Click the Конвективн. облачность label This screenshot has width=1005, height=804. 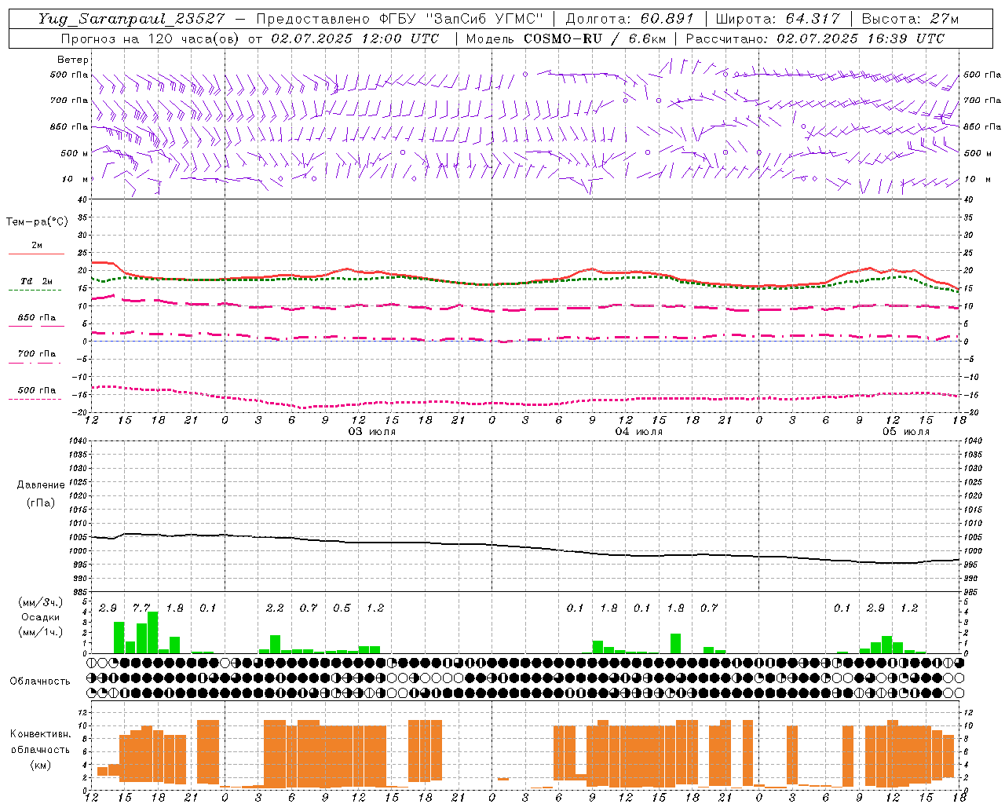click(40, 741)
